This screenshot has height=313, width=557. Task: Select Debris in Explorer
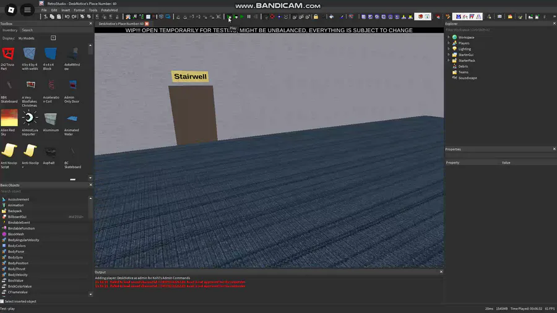463,66
